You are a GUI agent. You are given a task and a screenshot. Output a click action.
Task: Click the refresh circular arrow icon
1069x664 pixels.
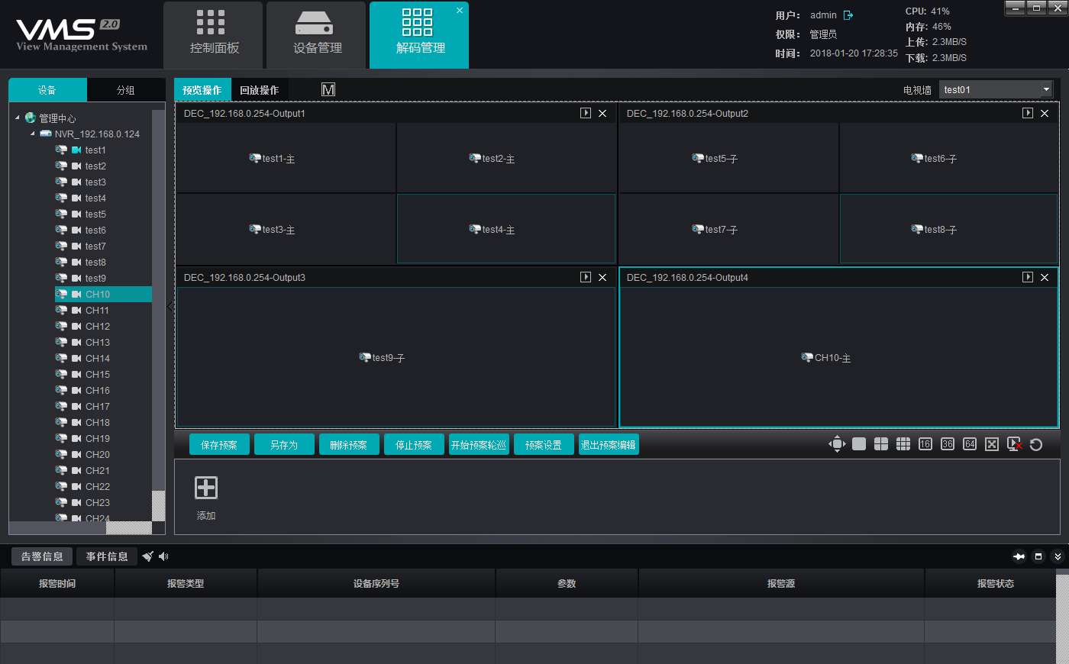(x=1036, y=444)
